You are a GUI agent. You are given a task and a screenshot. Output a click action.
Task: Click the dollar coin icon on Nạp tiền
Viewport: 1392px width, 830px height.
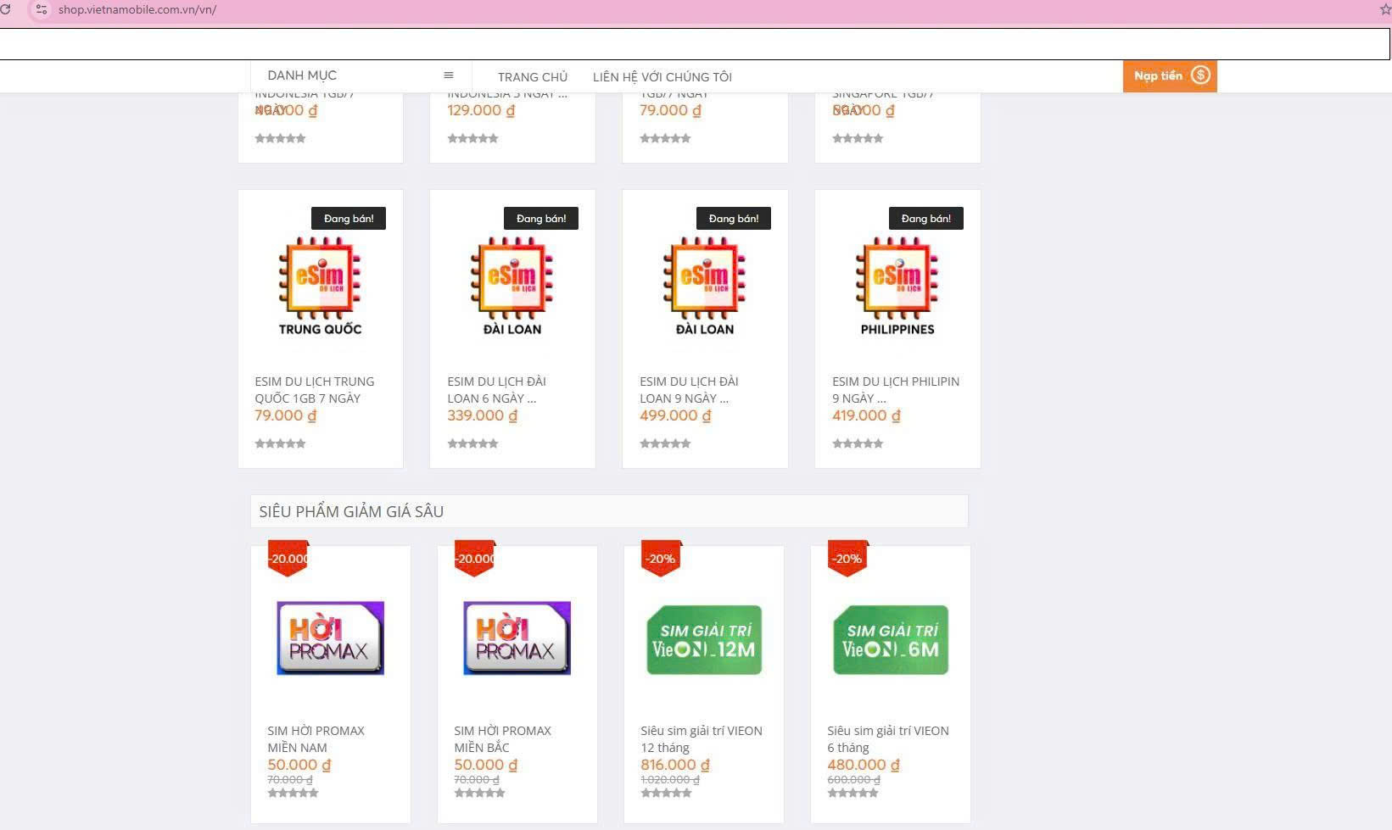(1200, 75)
